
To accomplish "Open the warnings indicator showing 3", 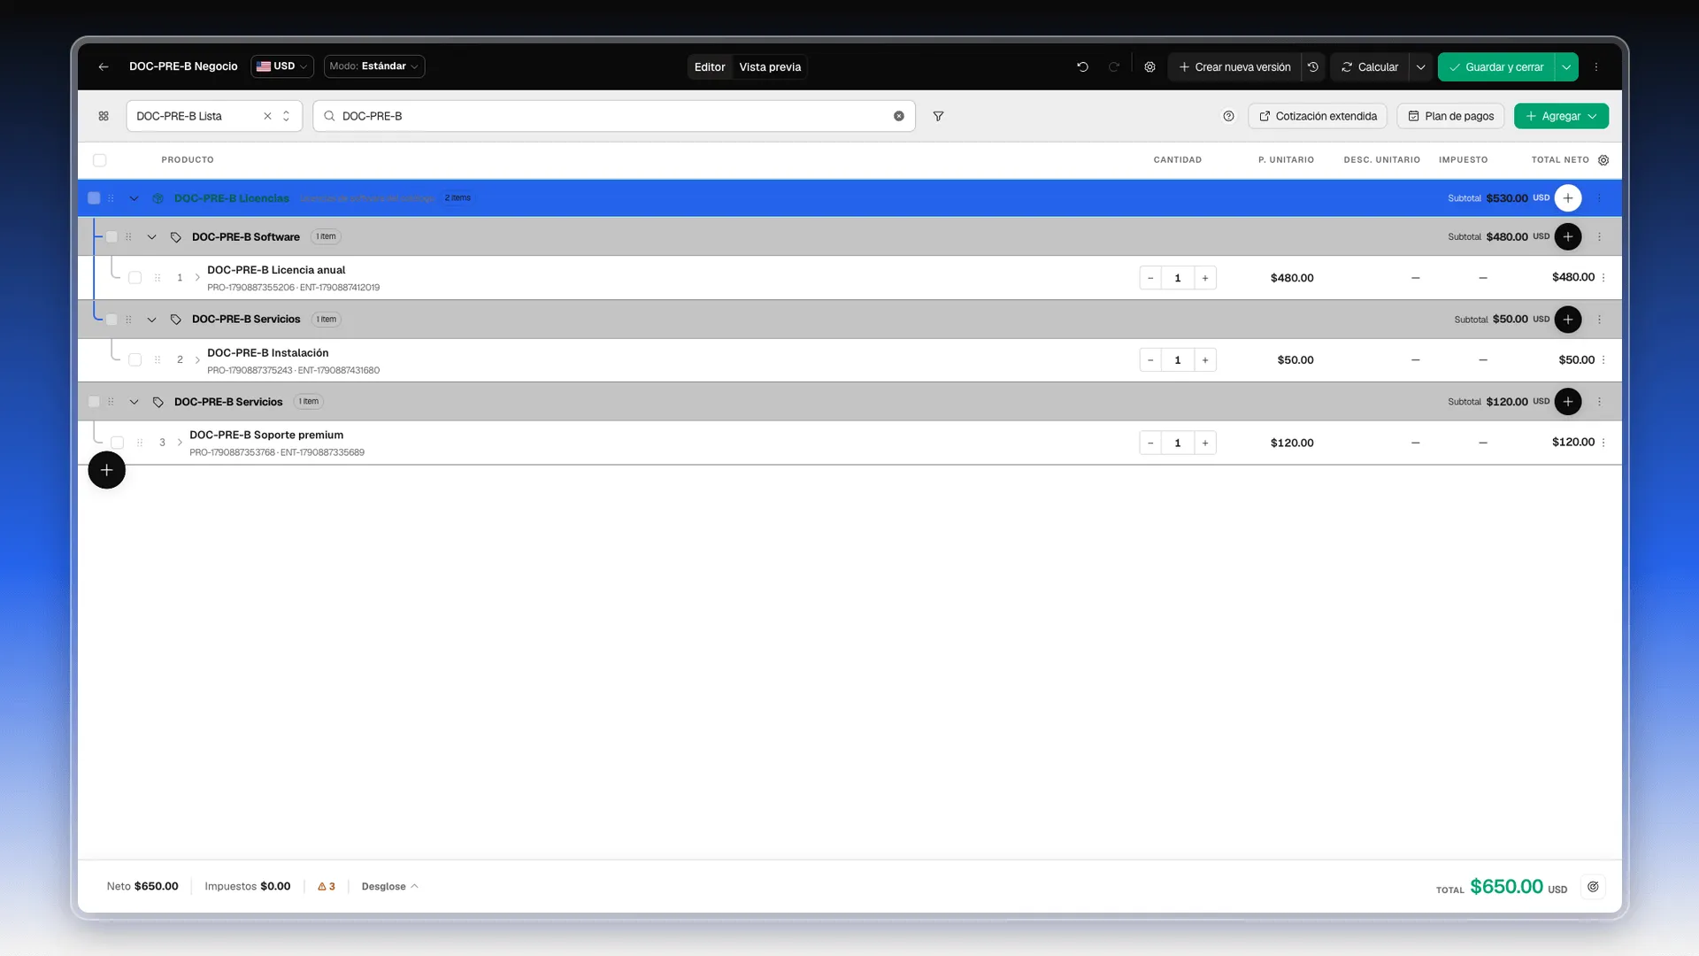I will pyautogui.click(x=327, y=886).
